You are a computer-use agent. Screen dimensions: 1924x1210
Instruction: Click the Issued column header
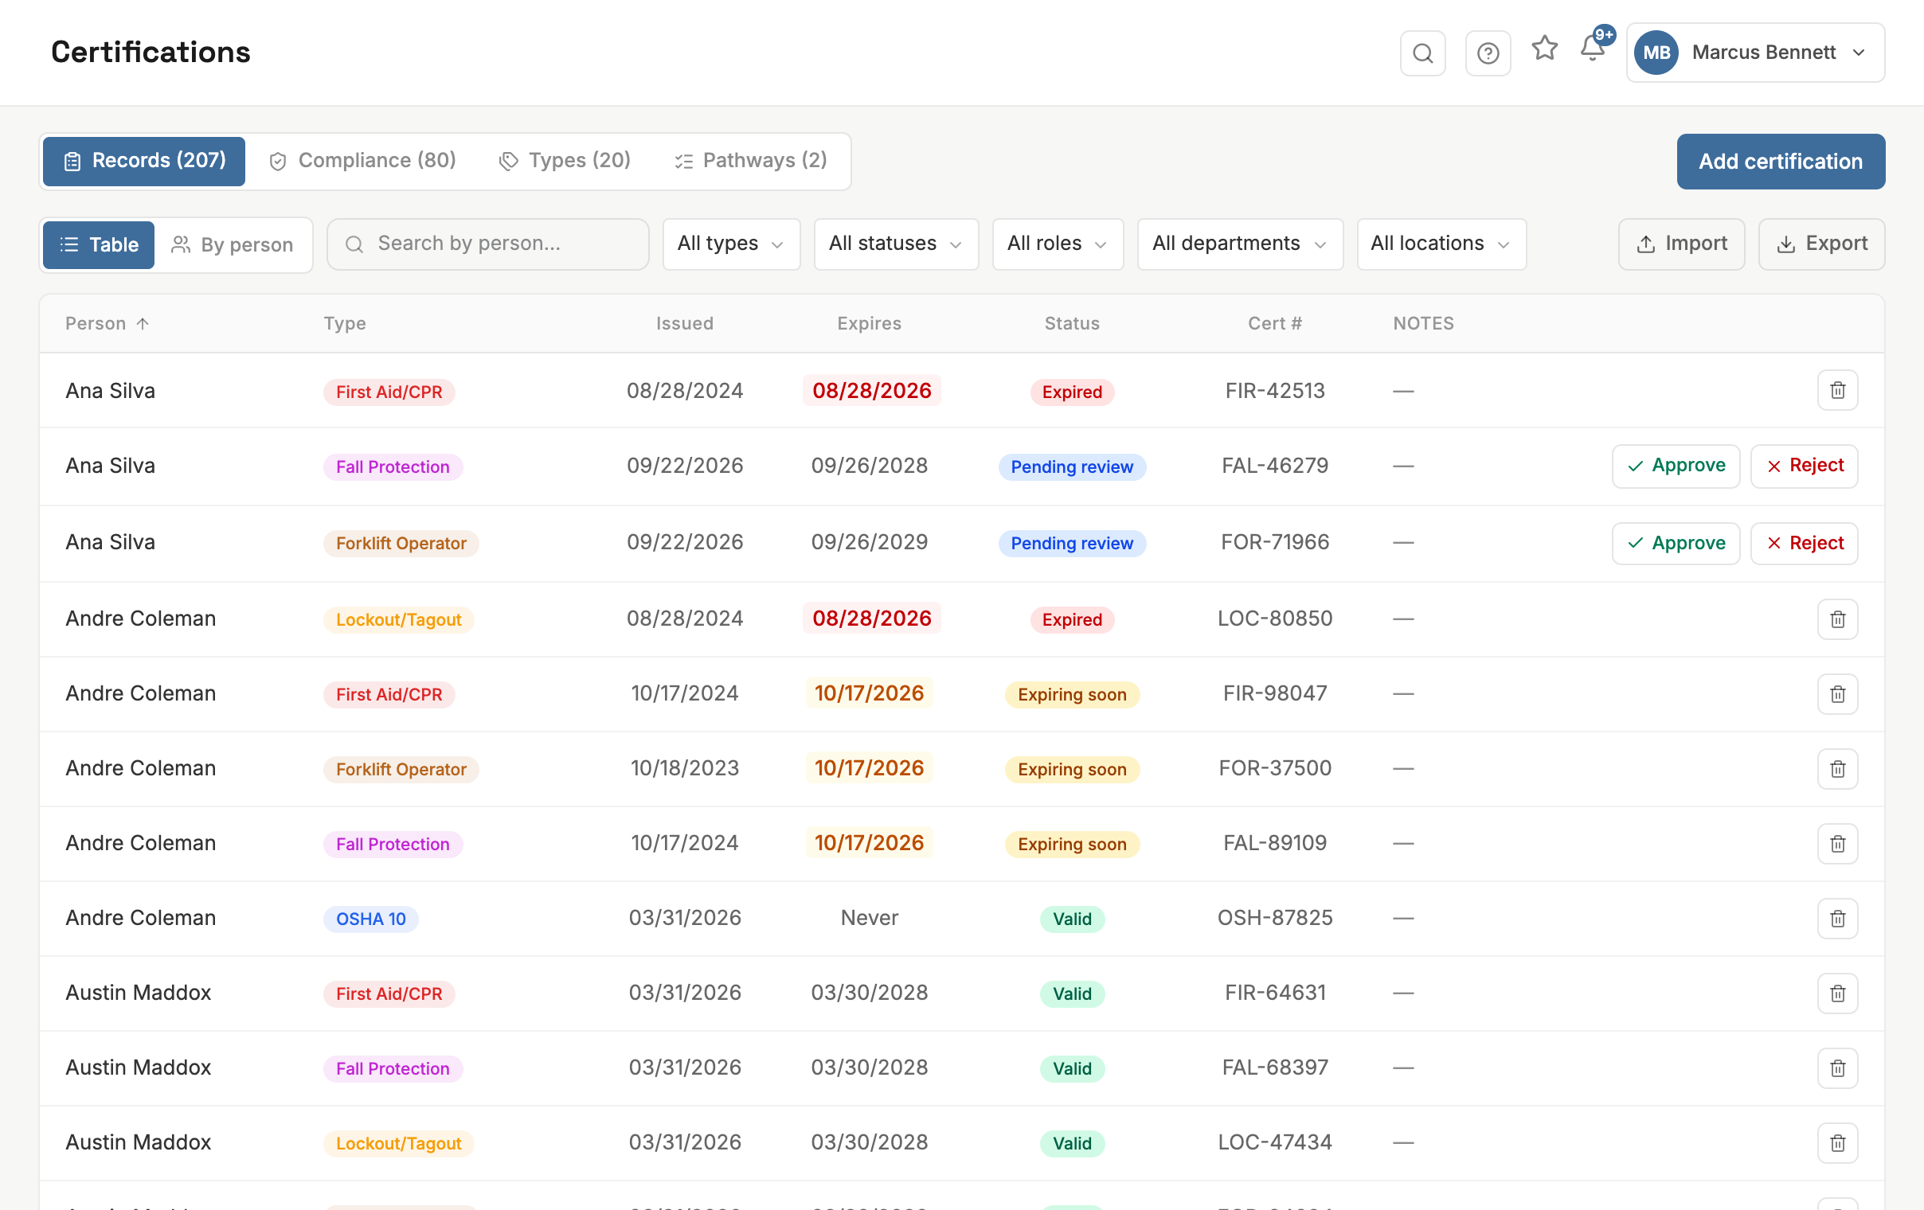coord(684,323)
